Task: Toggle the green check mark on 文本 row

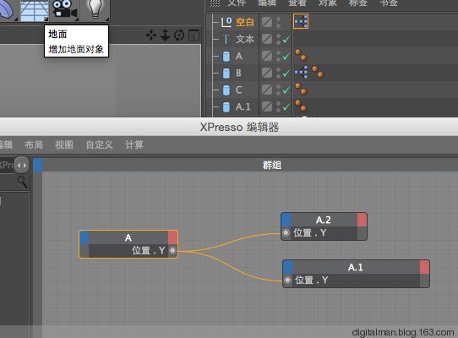Action: [286, 39]
